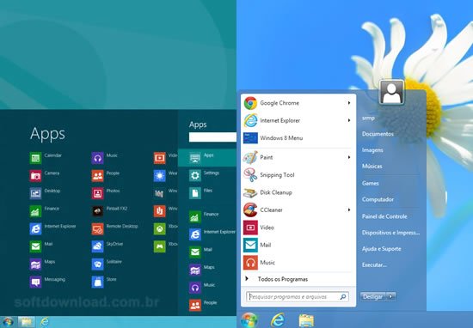The height and width of the screenshot is (328, 473).
Task: Click the small Internet Explorer taskbar icon beside File Explorer
Action: 45,322
